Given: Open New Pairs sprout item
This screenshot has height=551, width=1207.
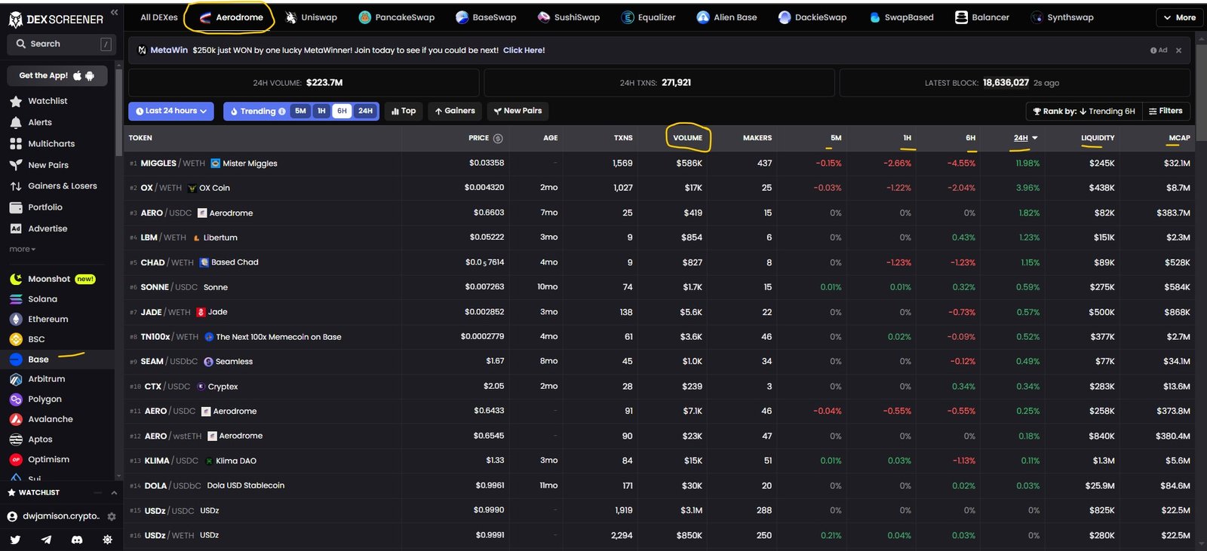Looking at the screenshot, I should pyautogui.click(x=48, y=165).
